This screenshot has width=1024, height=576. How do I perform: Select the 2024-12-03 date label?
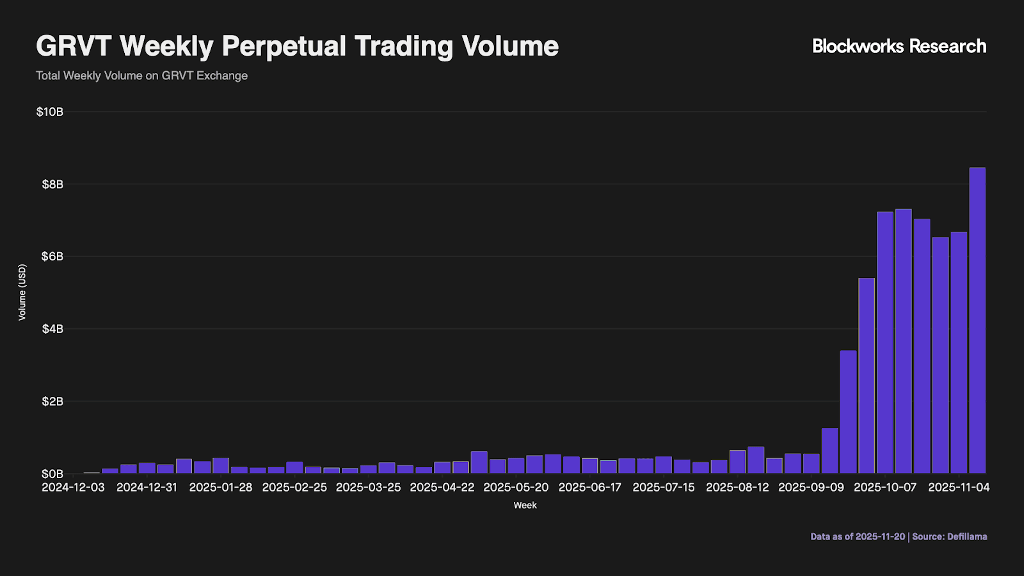[x=73, y=487]
